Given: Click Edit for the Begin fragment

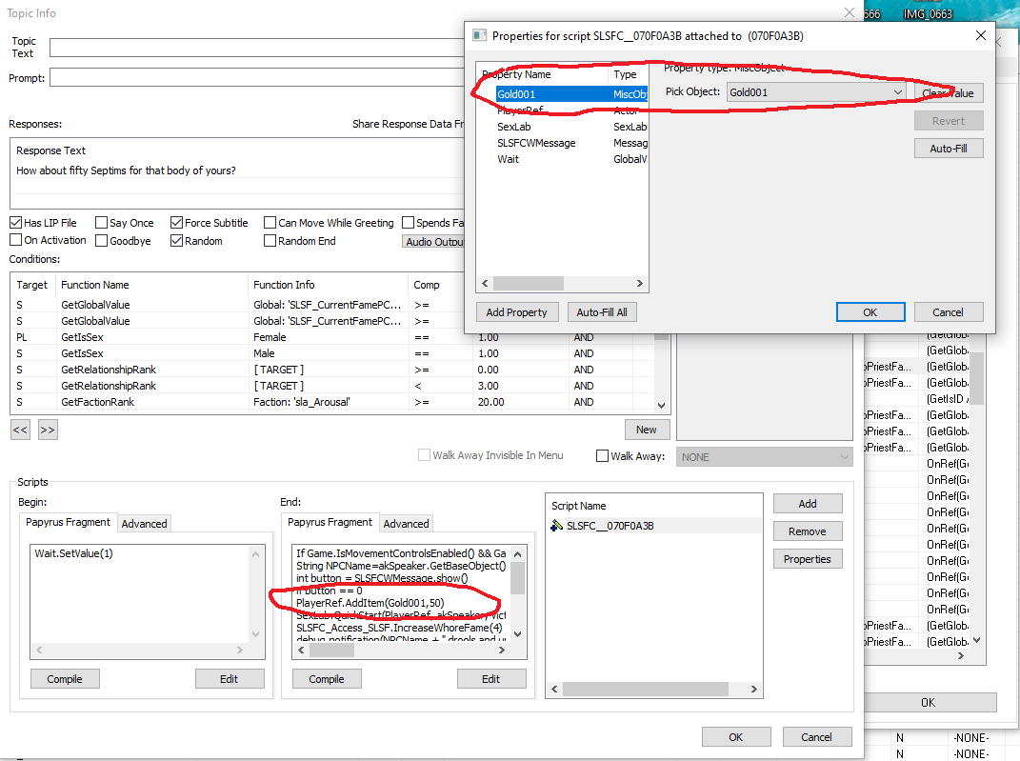Looking at the screenshot, I should click(230, 678).
